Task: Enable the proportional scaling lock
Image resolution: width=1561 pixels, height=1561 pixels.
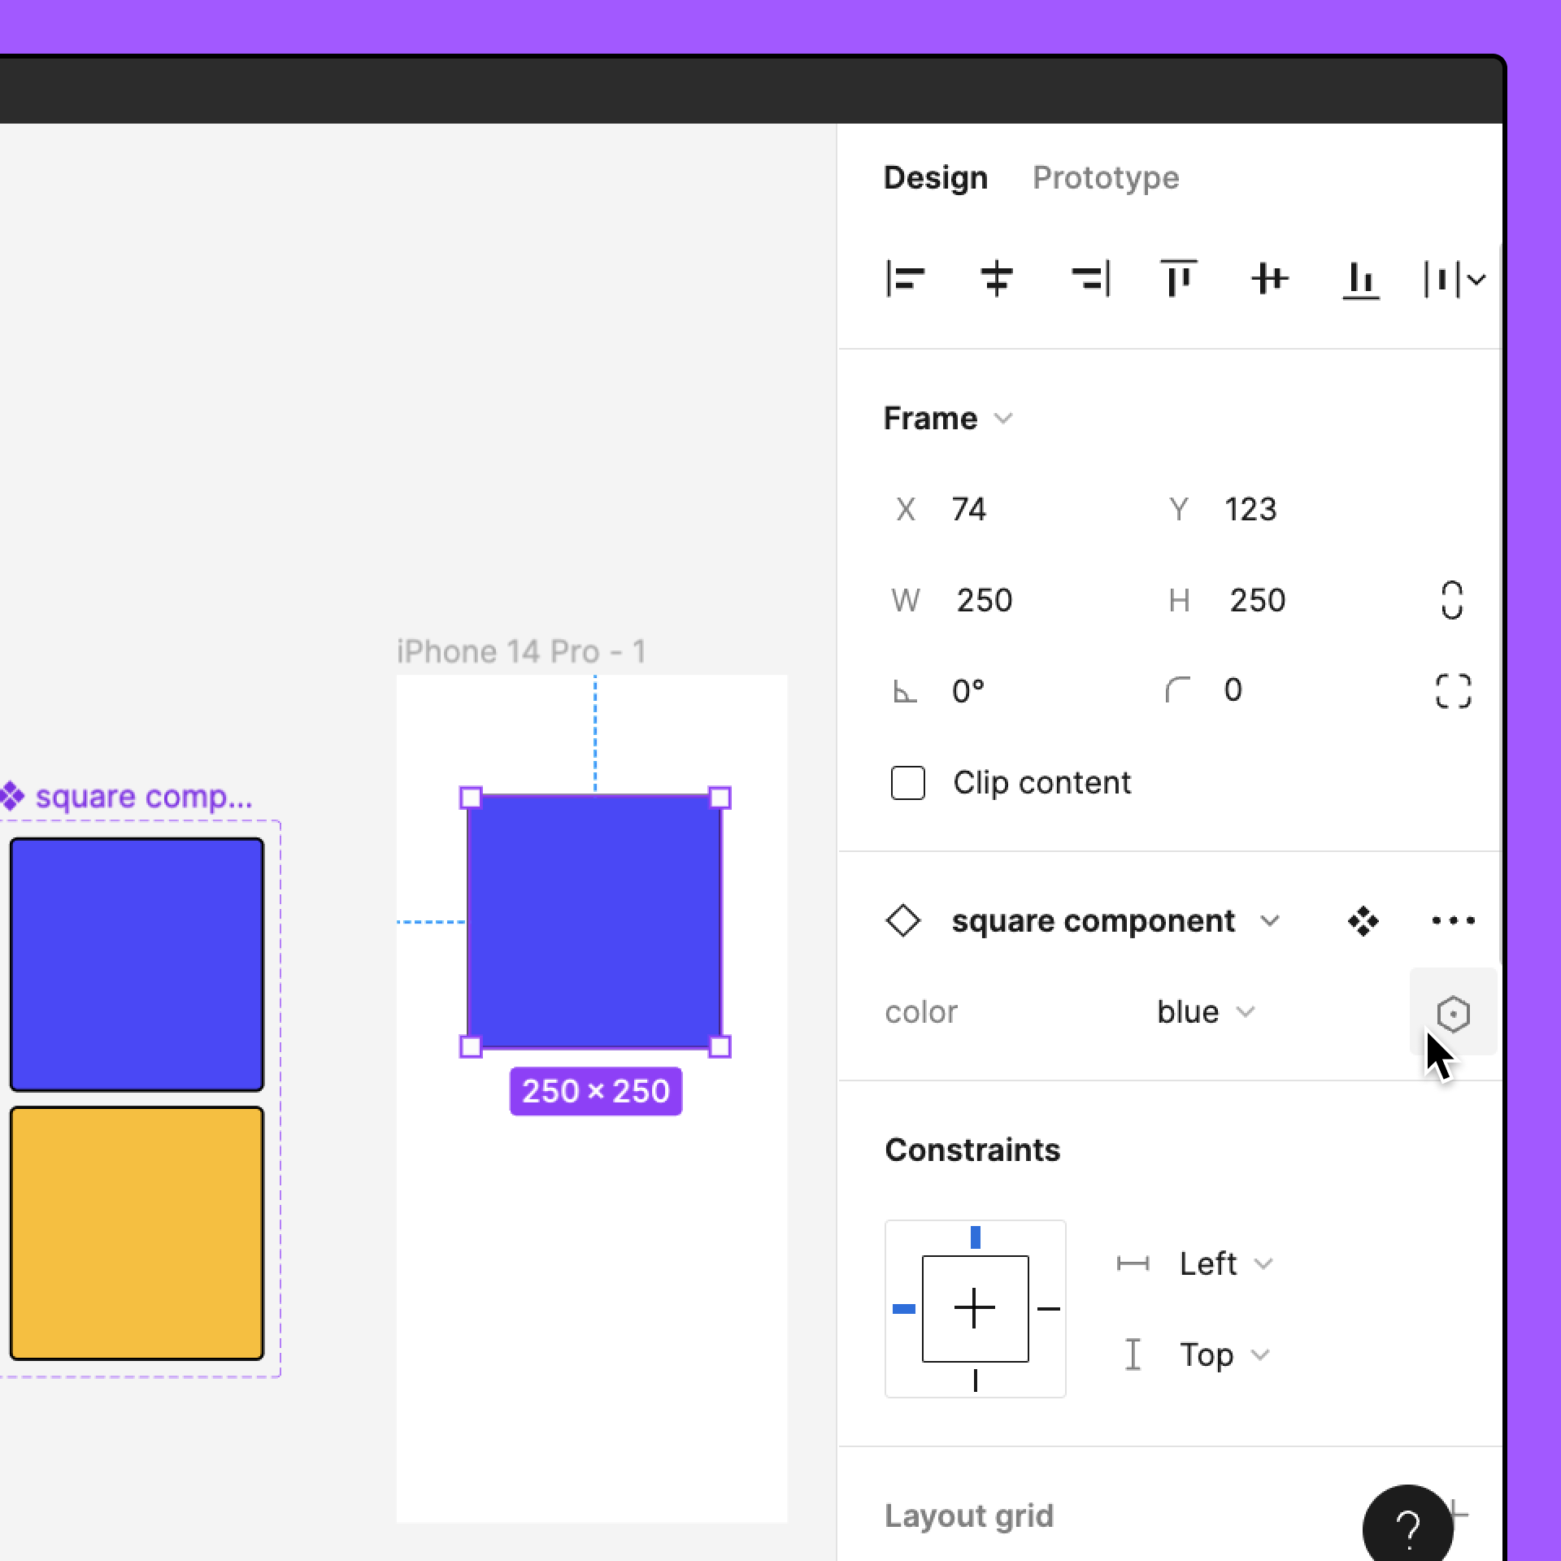Action: pos(1452,599)
